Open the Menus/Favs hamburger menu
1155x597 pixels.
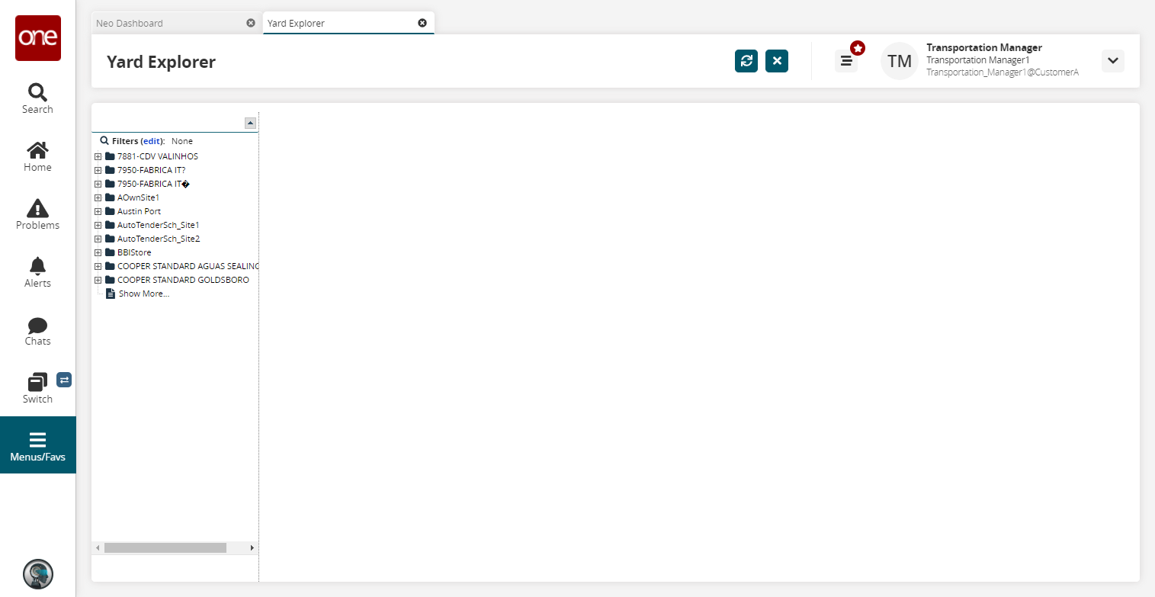pyautogui.click(x=37, y=445)
